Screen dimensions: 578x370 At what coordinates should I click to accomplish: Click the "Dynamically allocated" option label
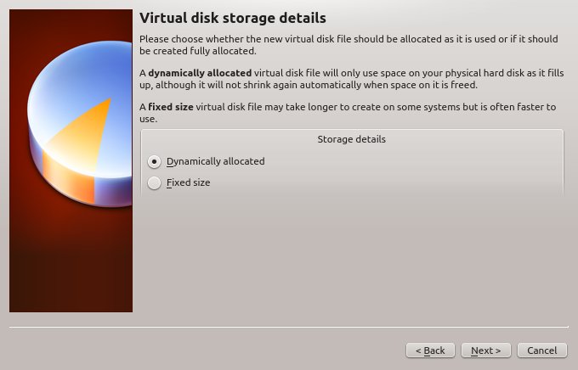click(216, 161)
